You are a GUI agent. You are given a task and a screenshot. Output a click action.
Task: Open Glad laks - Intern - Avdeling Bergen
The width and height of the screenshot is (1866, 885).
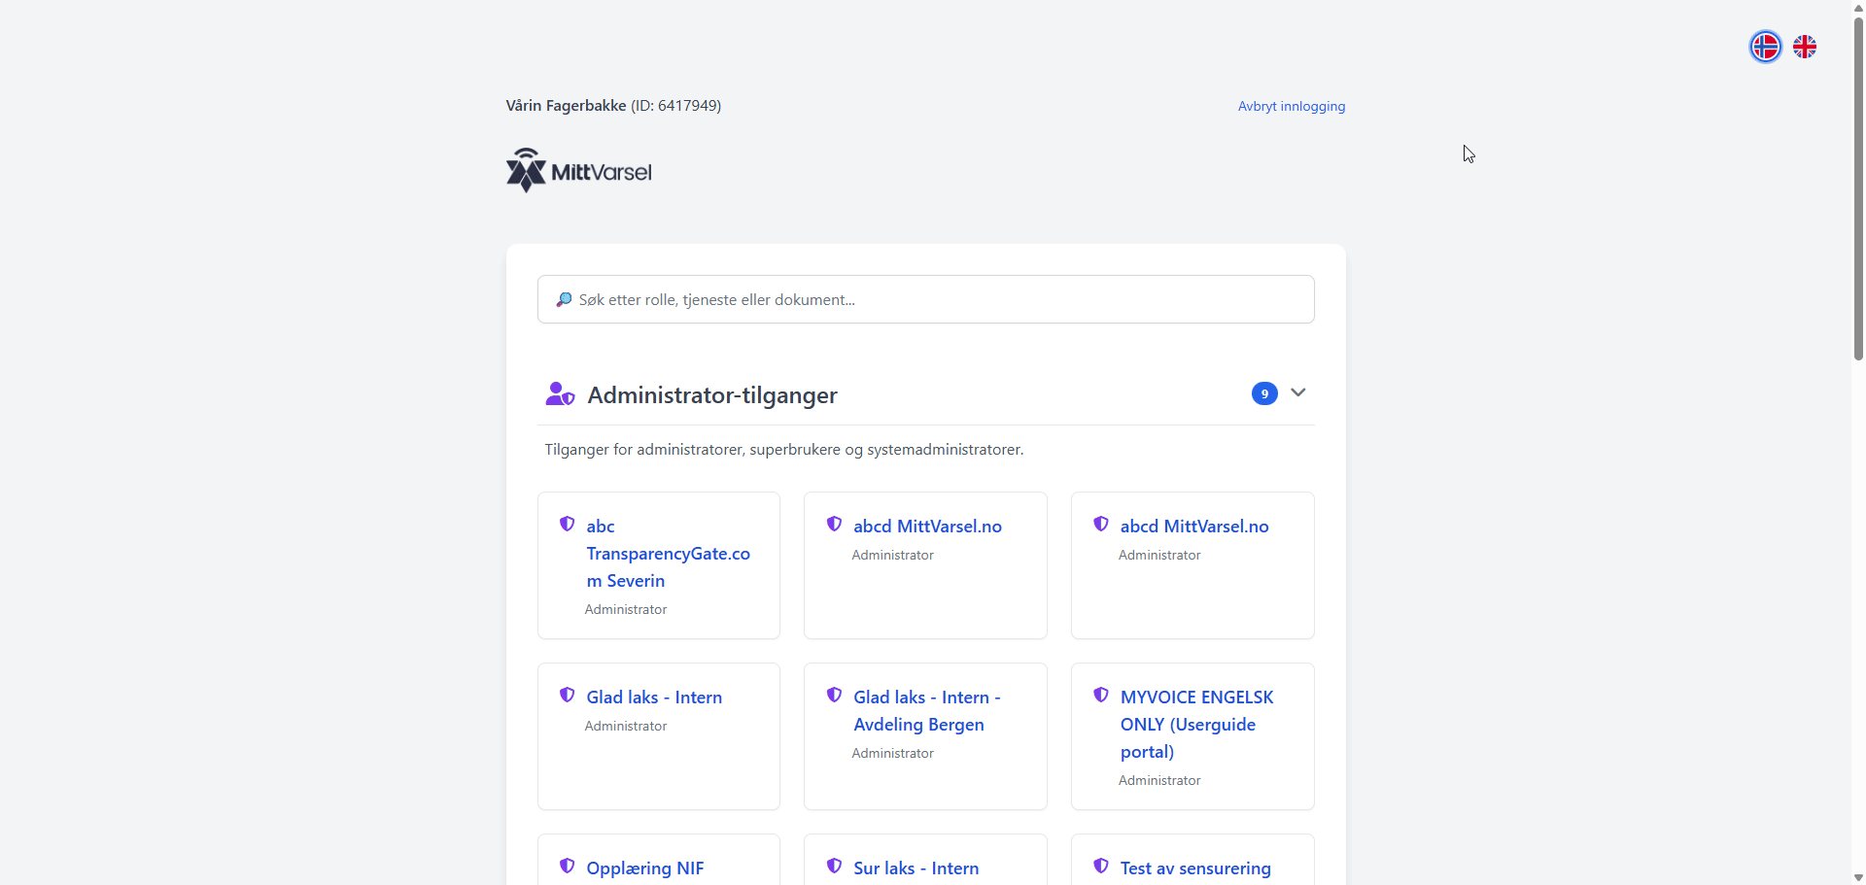click(926, 711)
